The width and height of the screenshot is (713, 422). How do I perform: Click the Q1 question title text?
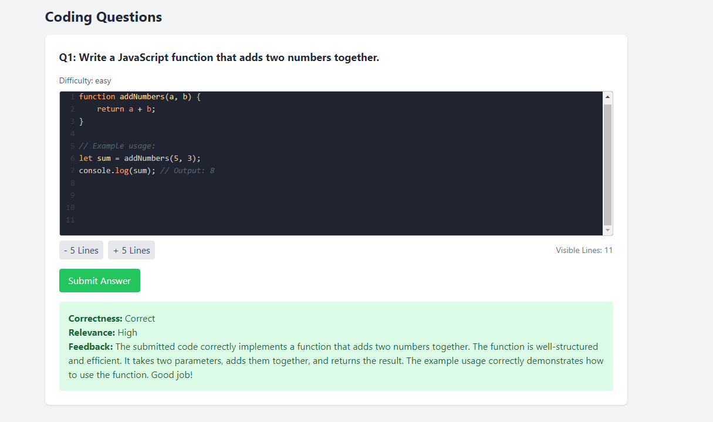pos(219,58)
